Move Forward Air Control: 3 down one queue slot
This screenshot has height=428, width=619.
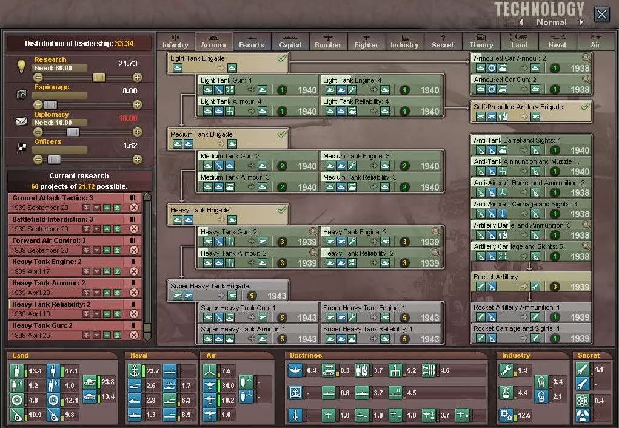point(97,250)
